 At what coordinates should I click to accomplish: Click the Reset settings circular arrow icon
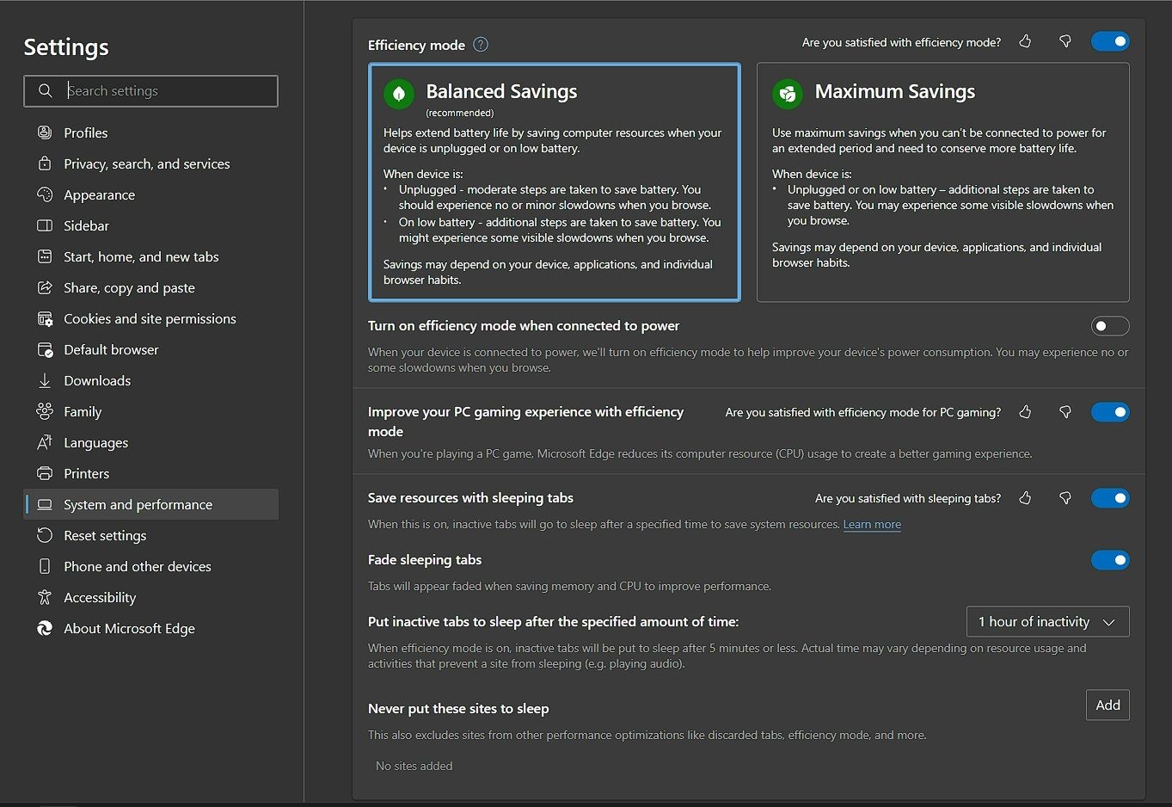[x=45, y=535]
